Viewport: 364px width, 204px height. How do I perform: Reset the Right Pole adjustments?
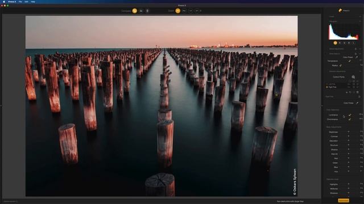(x=359, y=97)
